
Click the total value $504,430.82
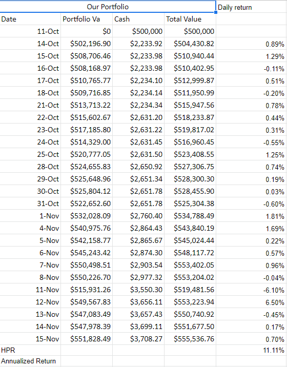pos(190,44)
